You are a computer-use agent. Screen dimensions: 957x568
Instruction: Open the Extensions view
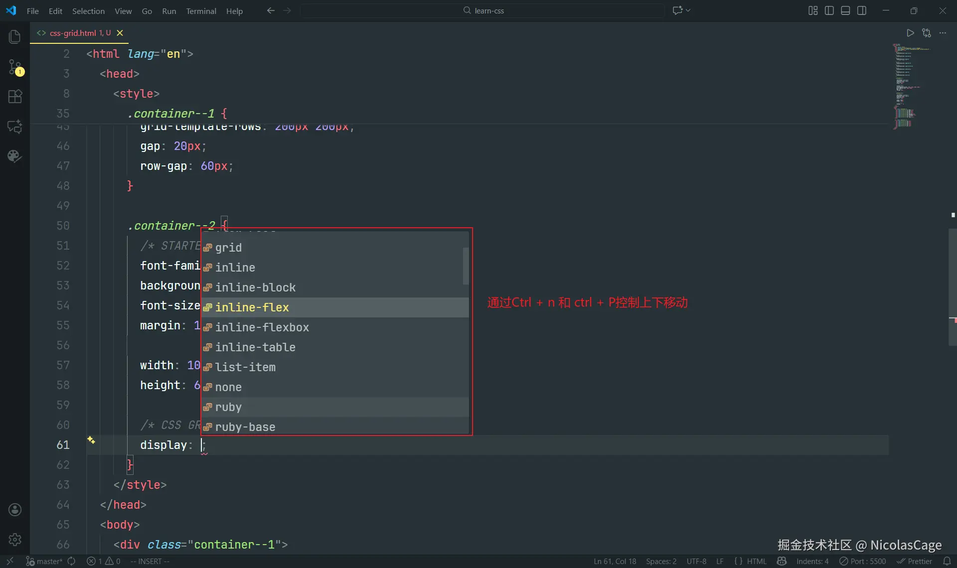point(15,96)
